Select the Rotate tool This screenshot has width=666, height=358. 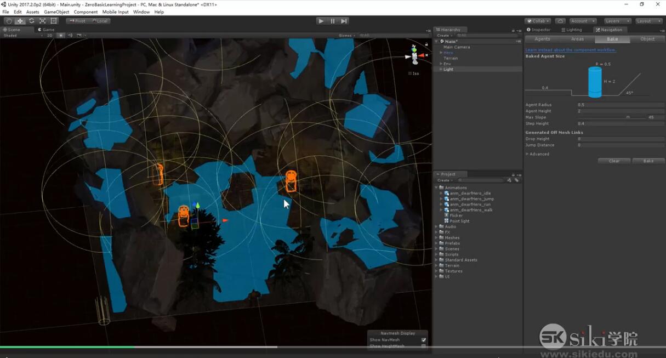click(x=31, y=20)
